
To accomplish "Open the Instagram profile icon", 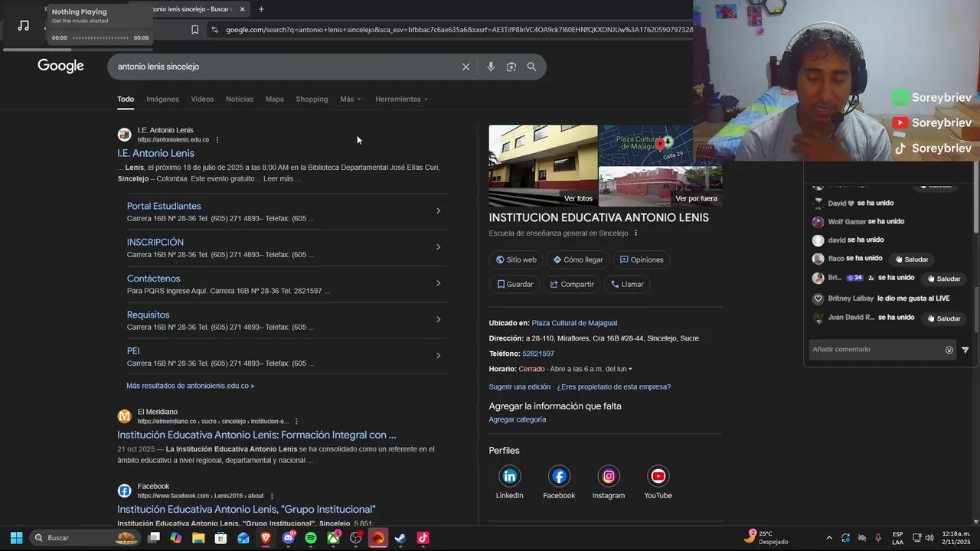I will coord(609,476).
